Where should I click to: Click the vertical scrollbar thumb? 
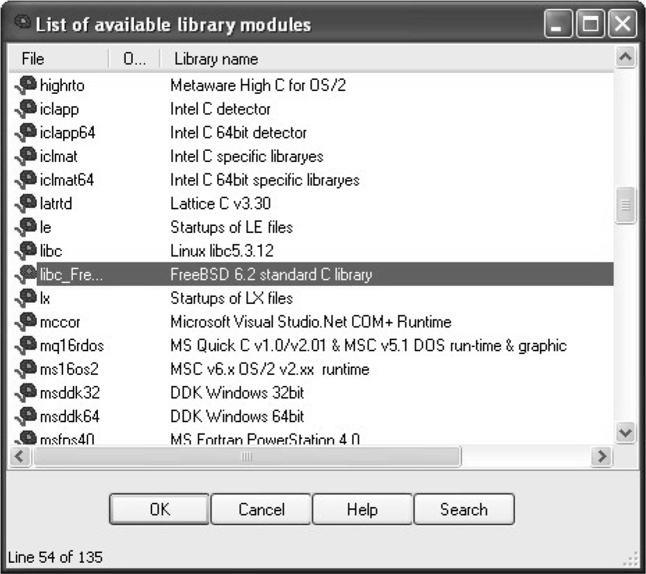pyautogui.click(x=625, y=205)
